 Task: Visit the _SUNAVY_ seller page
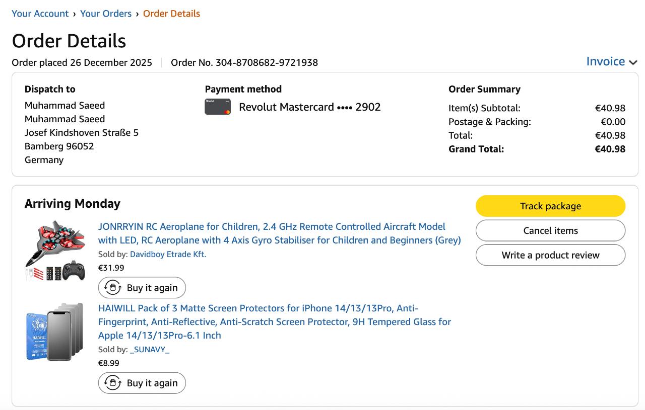click(150, 349)
